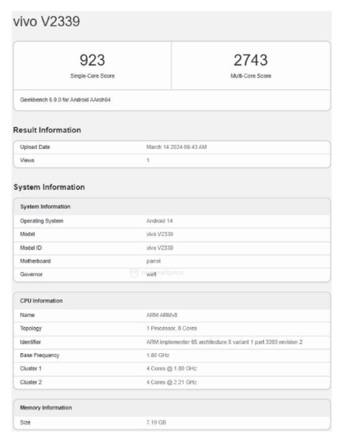Click the 'Topology' row label
This screenshot has height=440, width=340.
31,329
